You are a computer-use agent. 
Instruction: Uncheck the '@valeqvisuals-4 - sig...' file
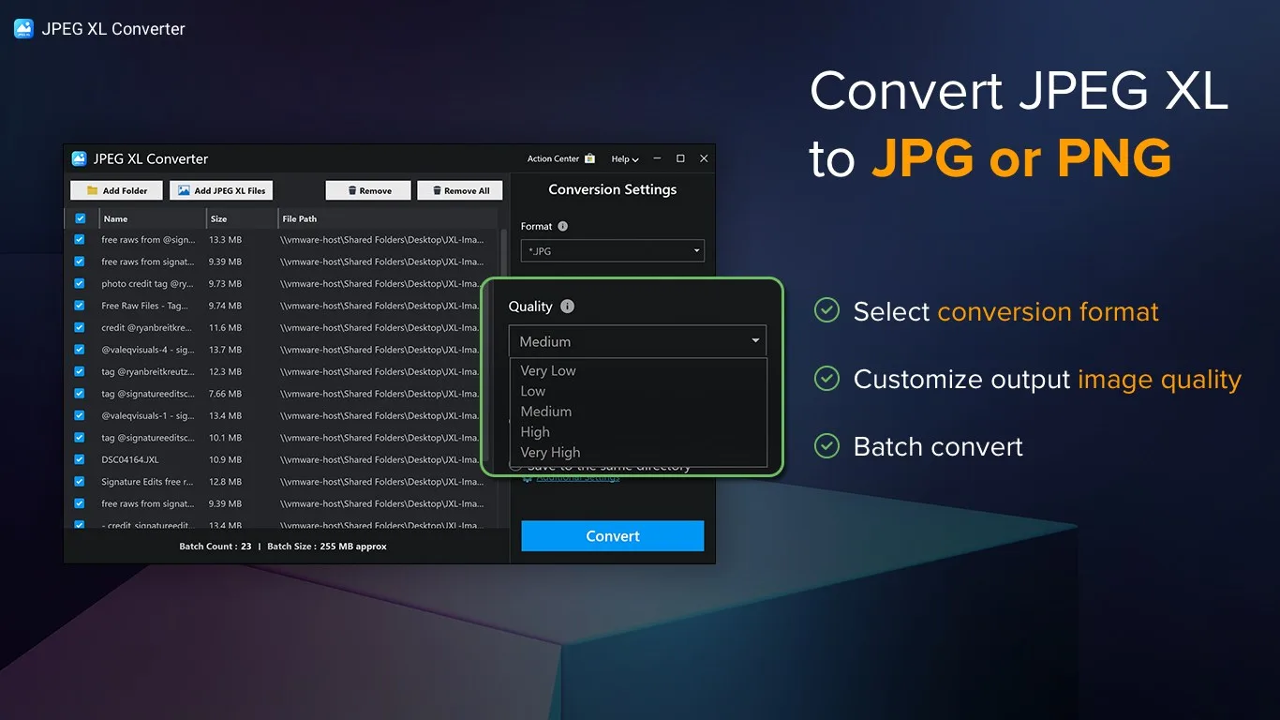tap(80, 350)
